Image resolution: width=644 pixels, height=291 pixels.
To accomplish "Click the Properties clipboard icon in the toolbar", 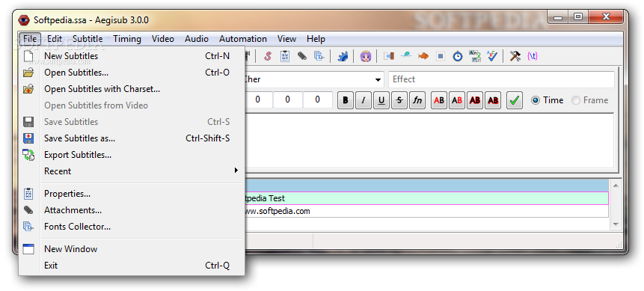I will tap(285, 56).
